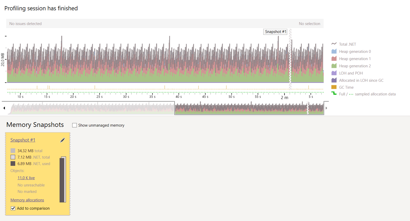The image size is (410, 221).
Task: Click the 34,32 MB total gray square
Action: pos(13,151)
